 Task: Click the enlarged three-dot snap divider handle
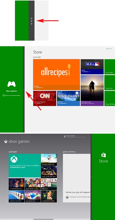tap(32, 21)
